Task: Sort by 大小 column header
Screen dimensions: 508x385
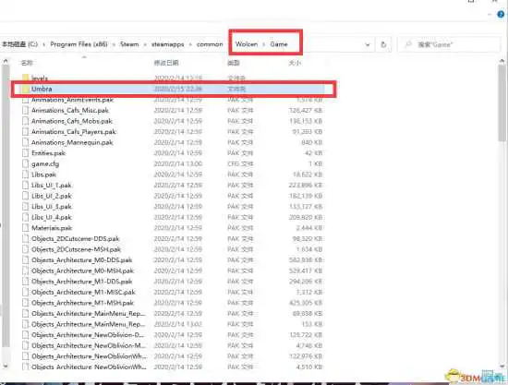Action: tap(295, 63)
